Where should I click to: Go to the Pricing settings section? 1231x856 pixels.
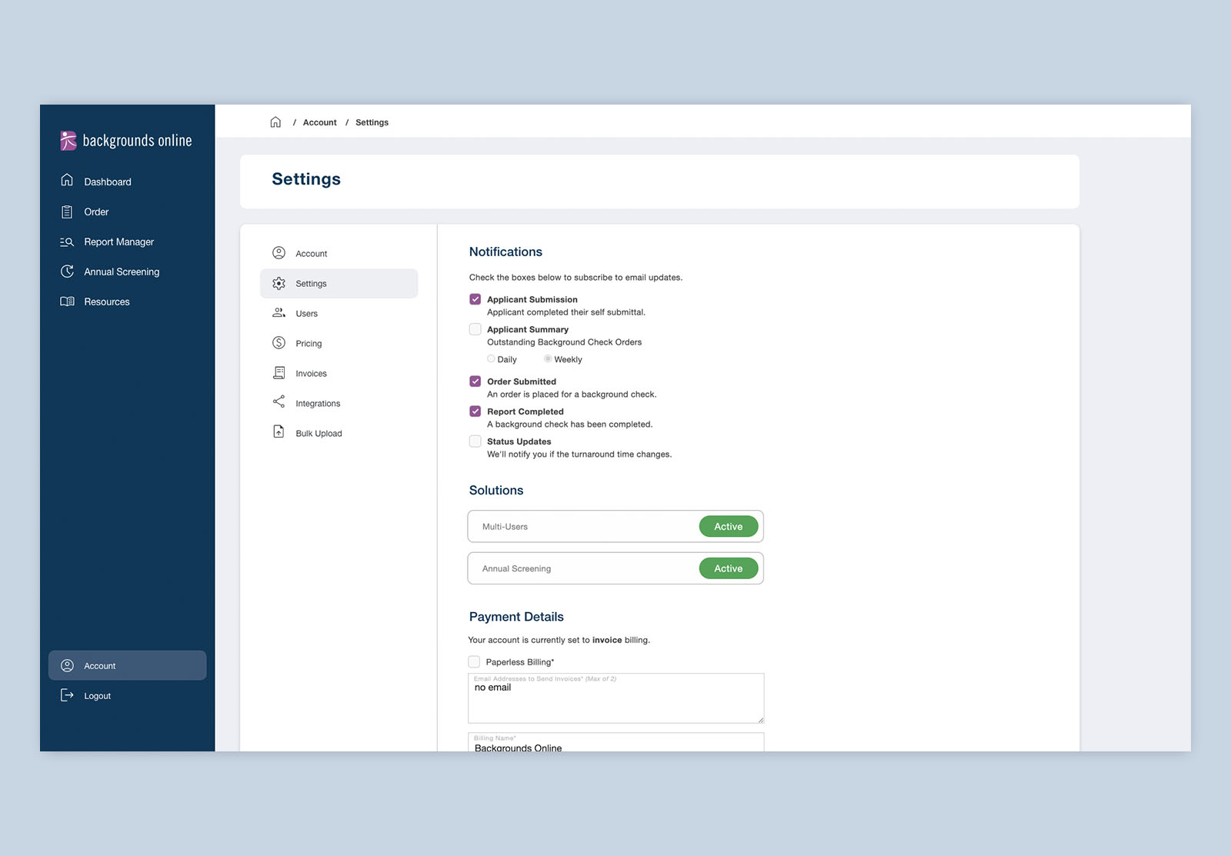tap(309, 344)
